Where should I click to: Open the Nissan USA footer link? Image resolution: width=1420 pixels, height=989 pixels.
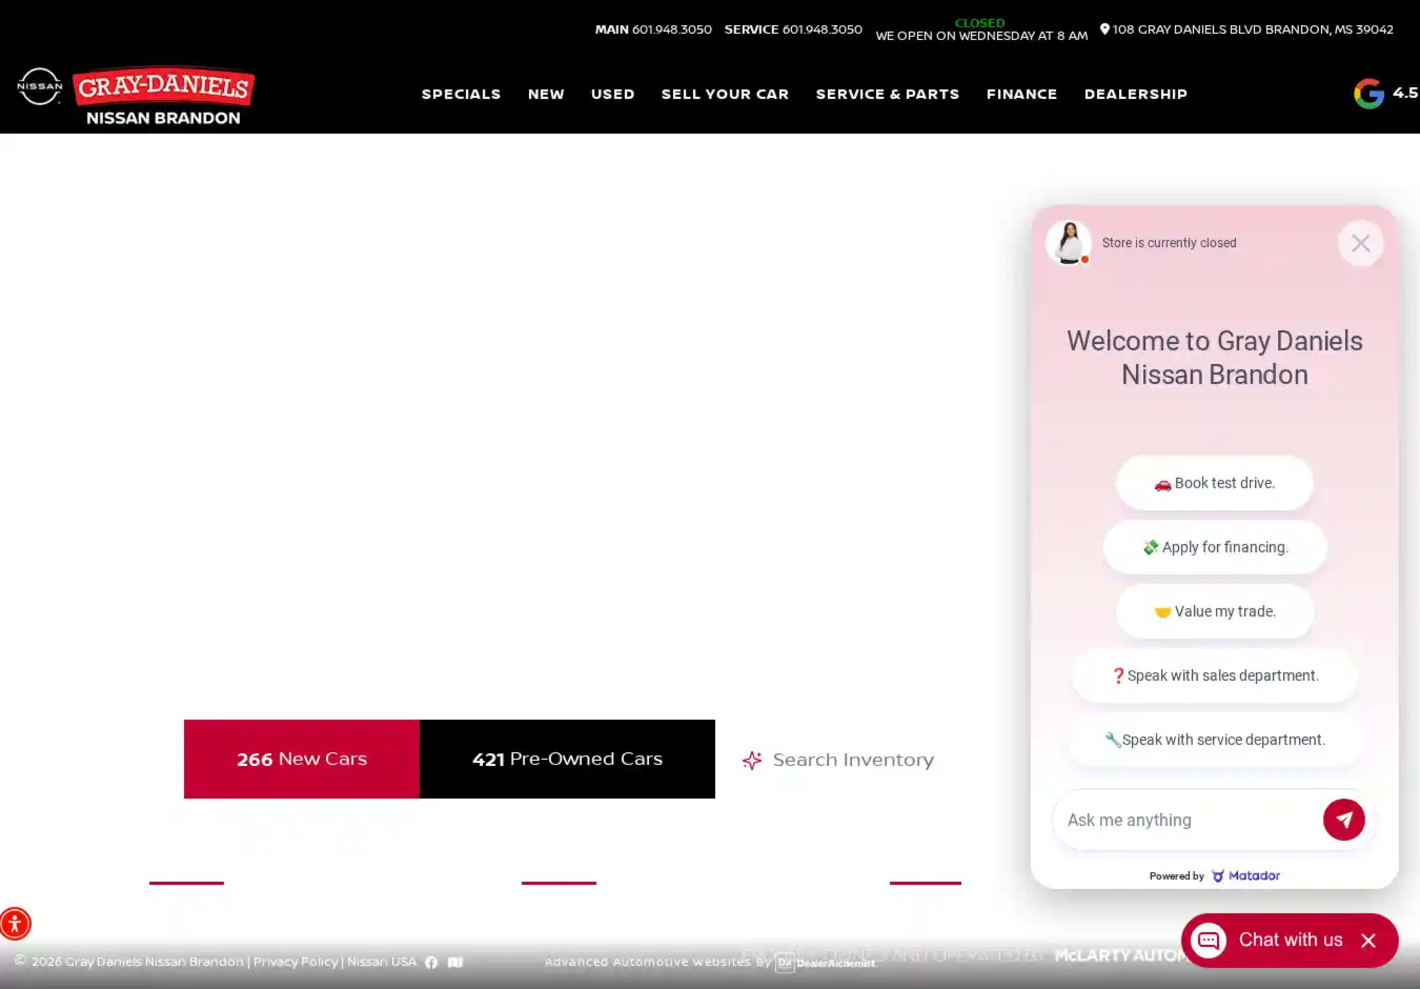[x=382, y=962]
